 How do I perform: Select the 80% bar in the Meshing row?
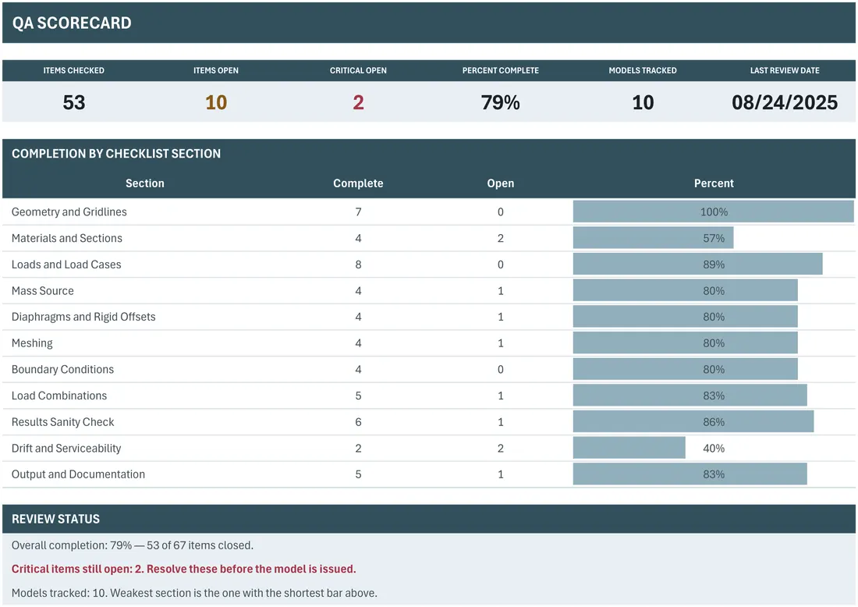pos(685,343)
